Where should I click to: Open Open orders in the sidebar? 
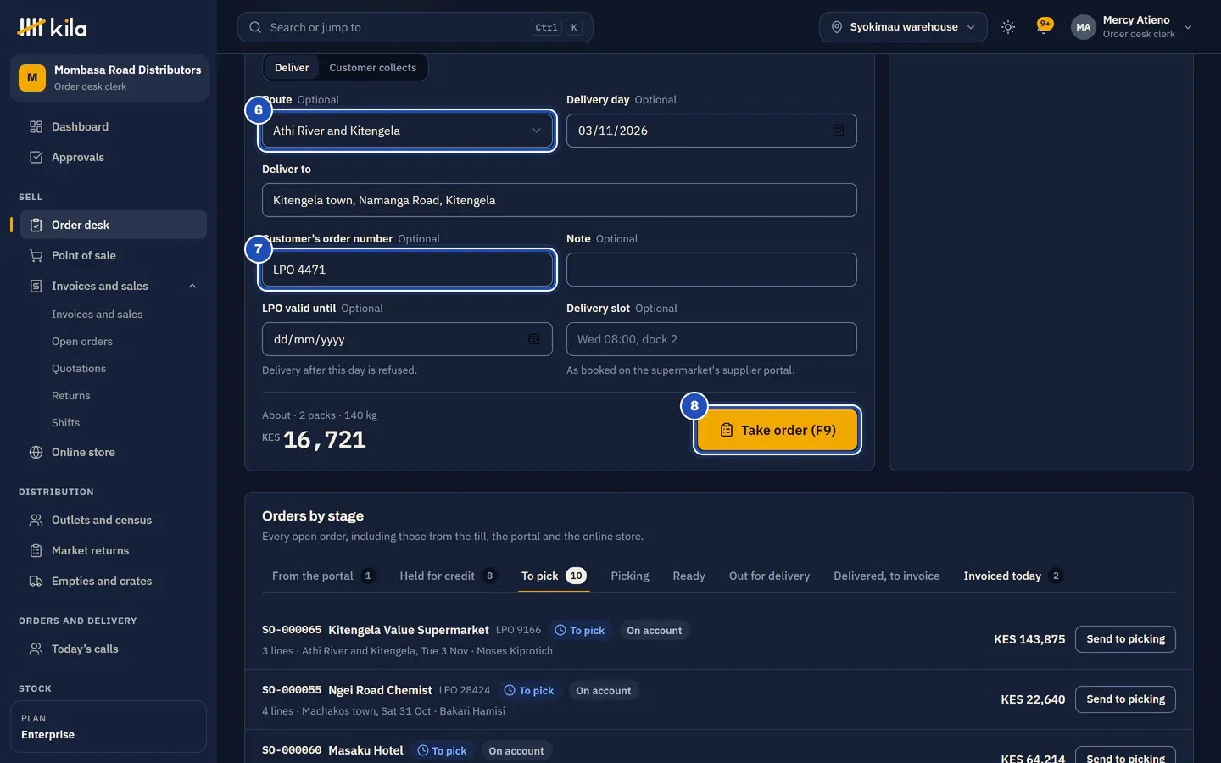(x=82, y=342)
